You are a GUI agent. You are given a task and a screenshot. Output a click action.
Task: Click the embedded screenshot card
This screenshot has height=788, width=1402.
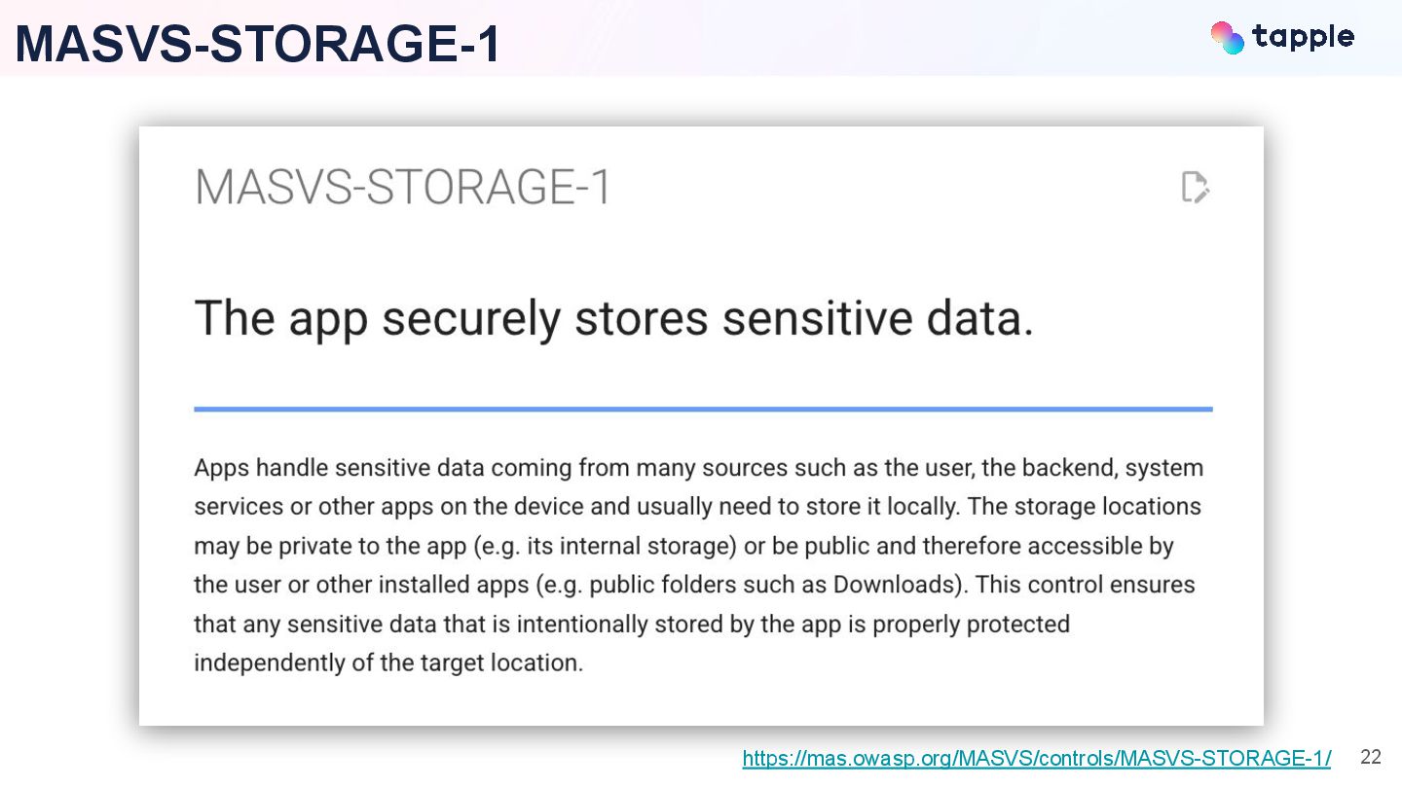coord(701,425)
